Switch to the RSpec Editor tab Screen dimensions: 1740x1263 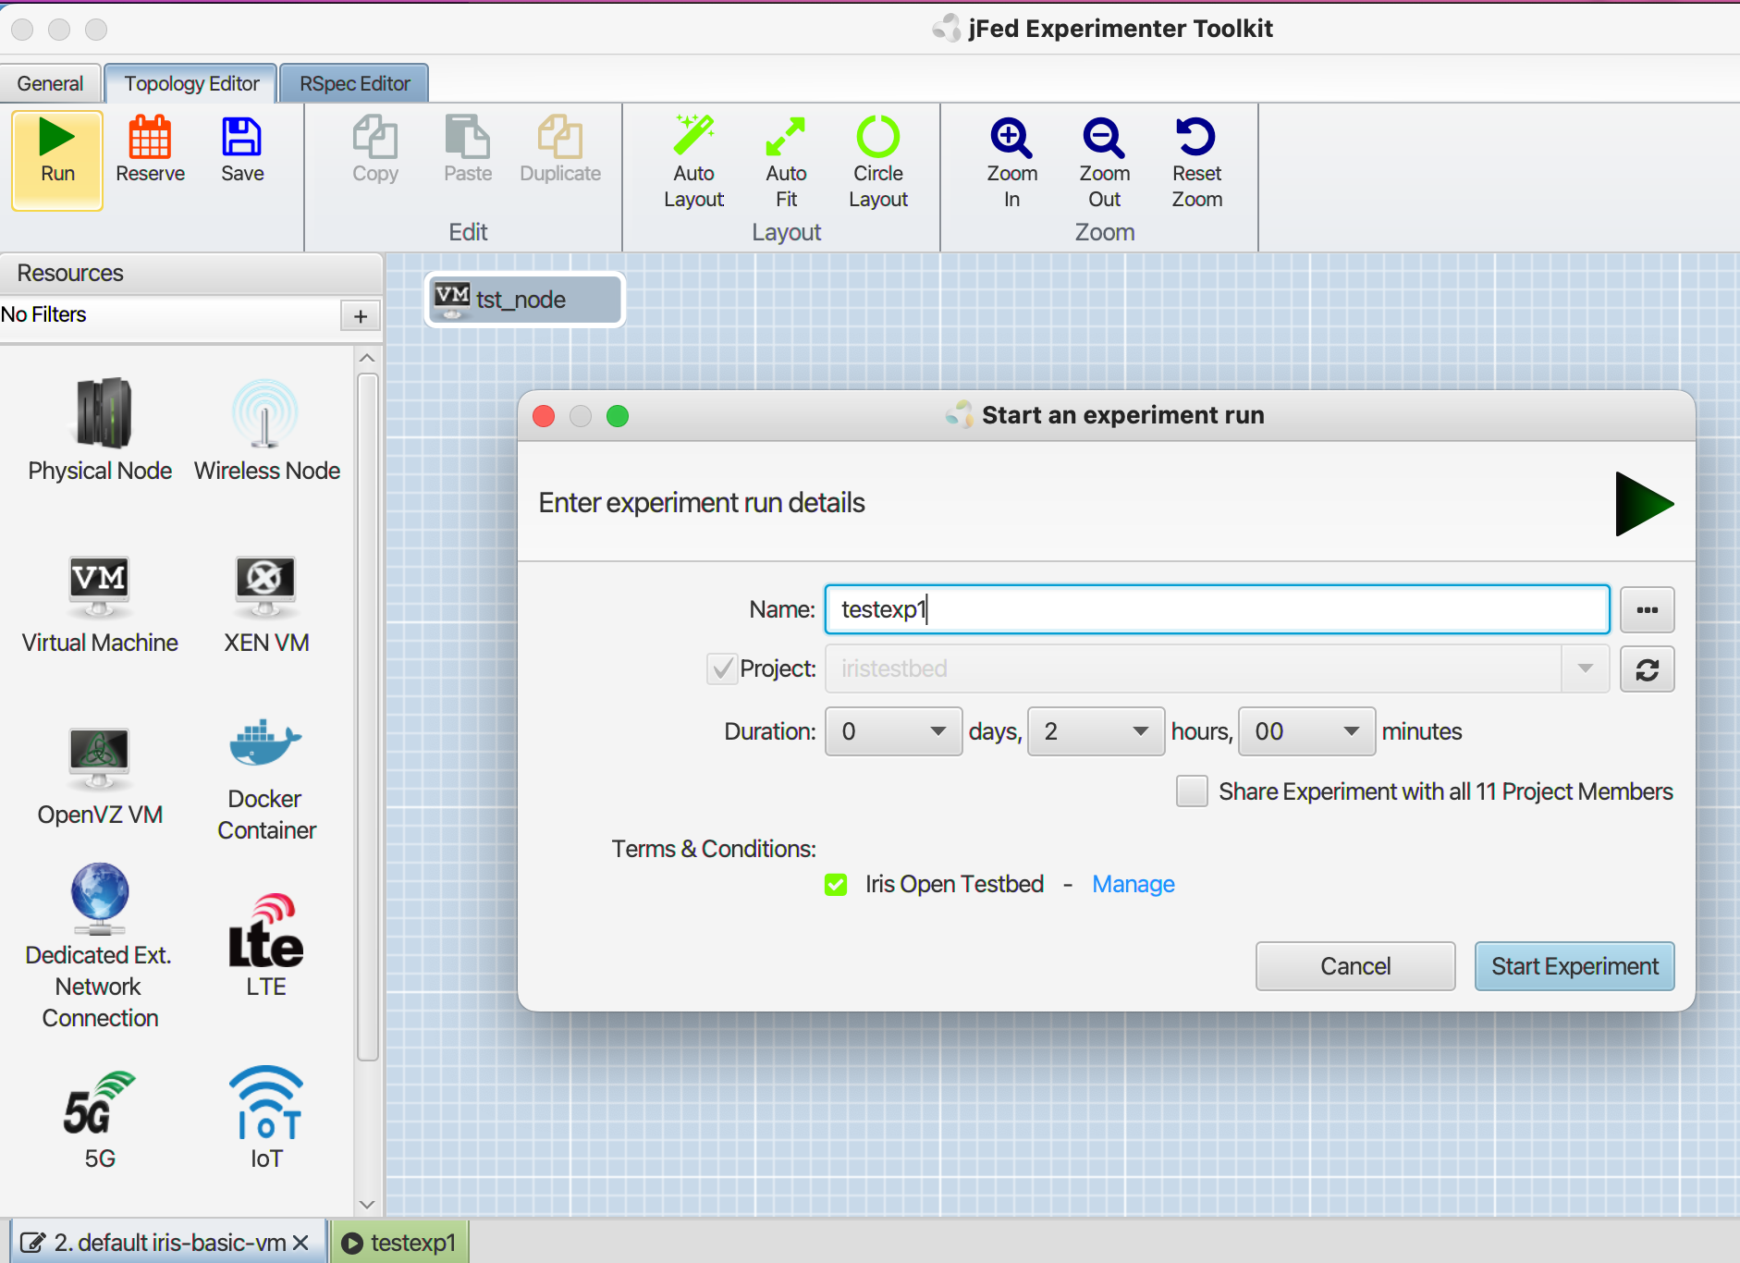click(x=354, y=83)
